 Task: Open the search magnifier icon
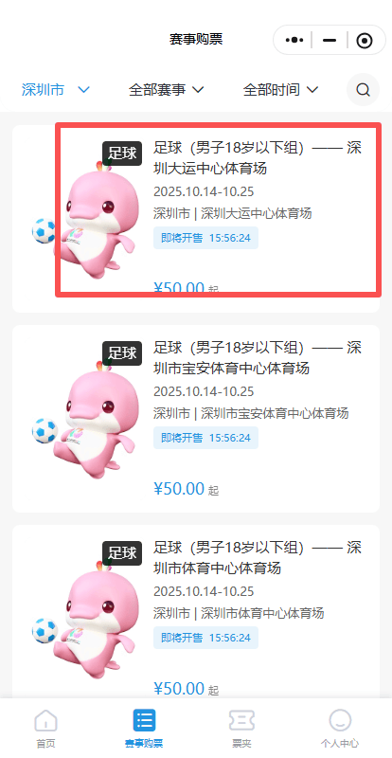pos(363,89)
